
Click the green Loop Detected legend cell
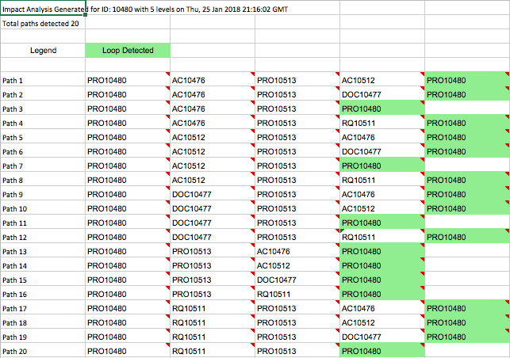click(128, 51)
